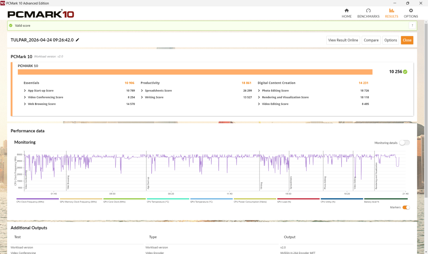Switch to the Results tab

pos(392,13)
